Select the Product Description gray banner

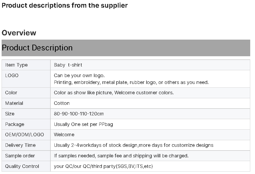(x=126, y=48)
